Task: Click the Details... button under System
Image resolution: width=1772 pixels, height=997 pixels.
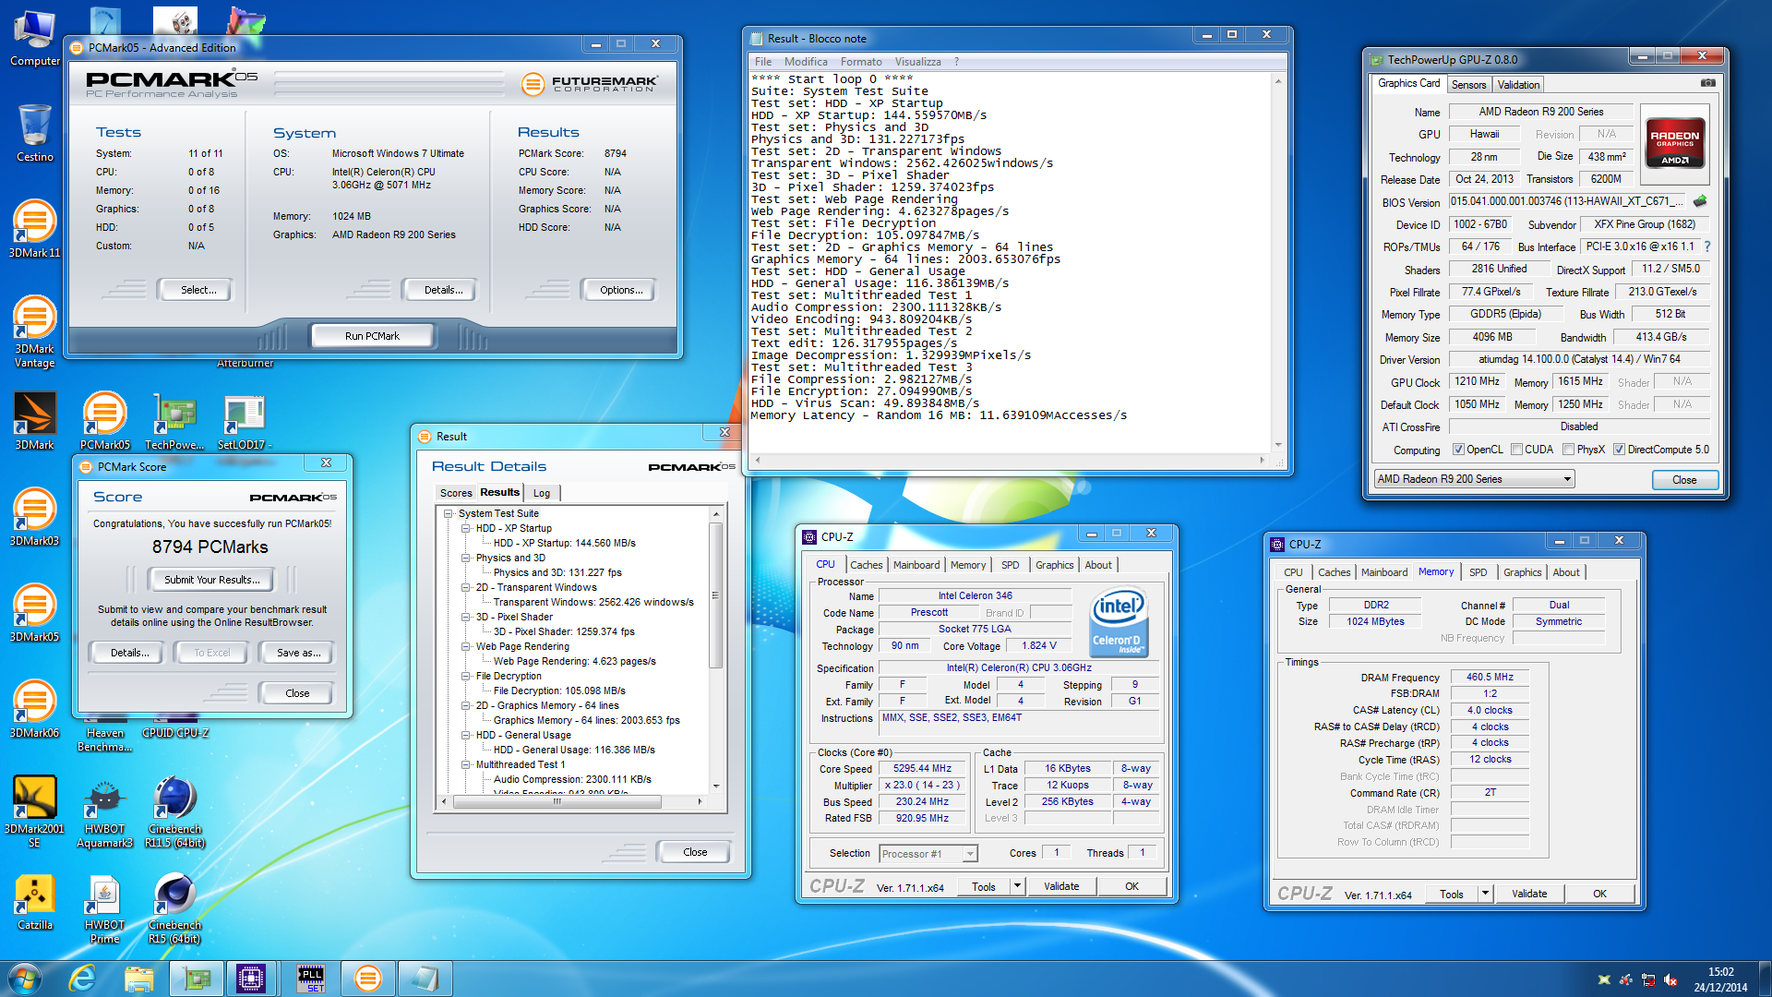Action: [444, 290]
